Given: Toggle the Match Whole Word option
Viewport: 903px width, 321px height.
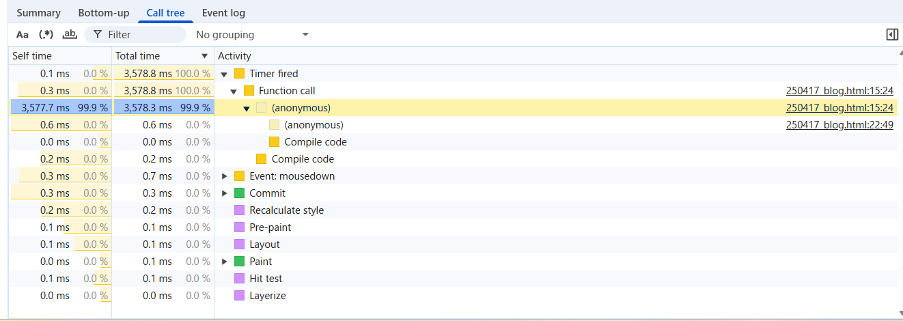Looking at the screenshot, I should [x=70, y=35].
